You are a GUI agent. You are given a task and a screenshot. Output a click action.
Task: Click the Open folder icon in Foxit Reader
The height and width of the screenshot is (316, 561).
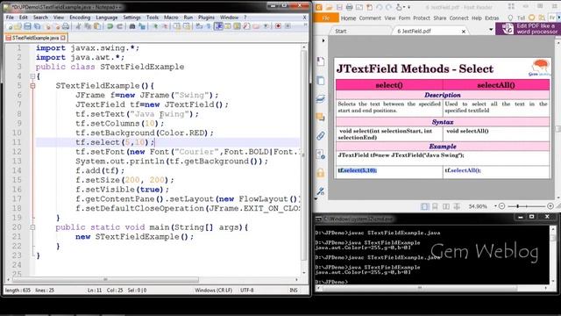[x=329, y=7]
